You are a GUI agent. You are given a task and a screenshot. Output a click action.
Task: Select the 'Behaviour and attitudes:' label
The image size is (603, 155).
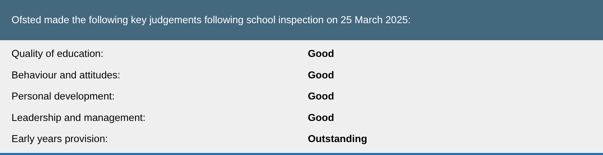[x=66, y=75]
